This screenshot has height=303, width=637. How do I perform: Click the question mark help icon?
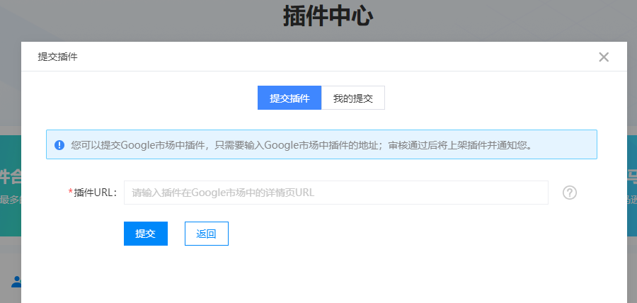(x=570, y=193)
